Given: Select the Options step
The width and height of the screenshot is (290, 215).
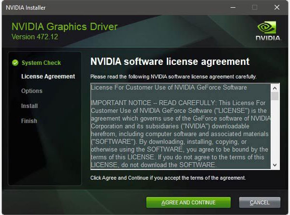Looking at the screenshot, I should click(x=32, y=91).
